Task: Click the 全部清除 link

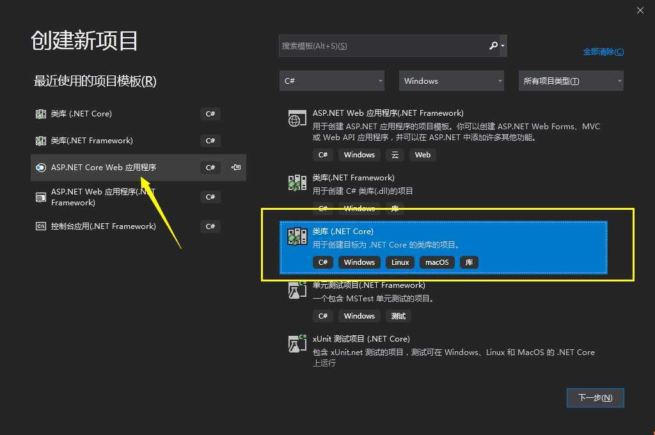Action: point(603,52)
